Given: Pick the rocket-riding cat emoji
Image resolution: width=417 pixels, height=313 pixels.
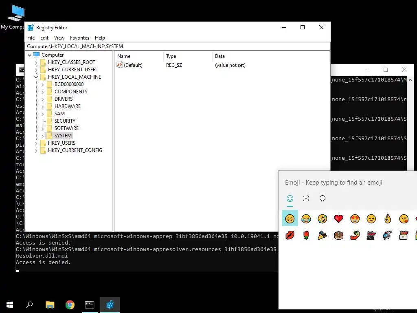Looking at the screenshot, I should tap(388, 235).
